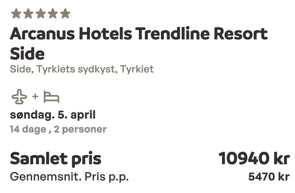Screen dimensions: 295x193
Task: Open the Arcanus Hotels Trendline Resort heading
Action: [x=138, y=35]
